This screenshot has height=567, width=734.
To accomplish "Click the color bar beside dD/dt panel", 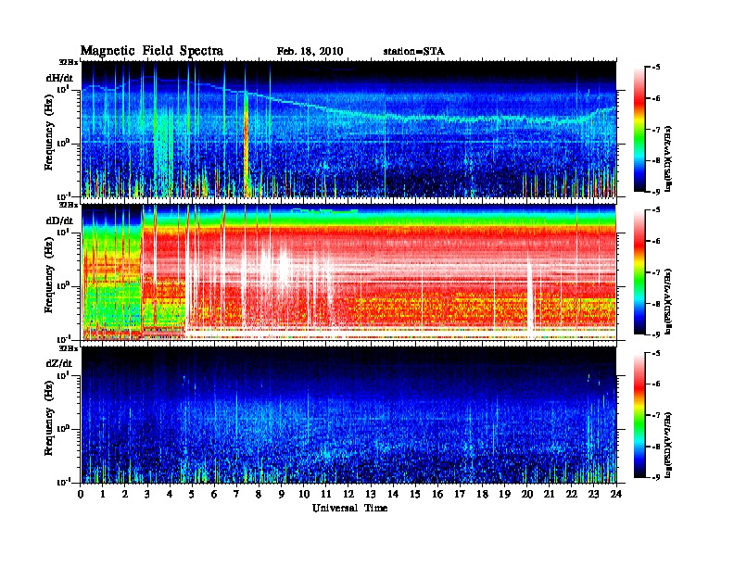I will point(639,272).
